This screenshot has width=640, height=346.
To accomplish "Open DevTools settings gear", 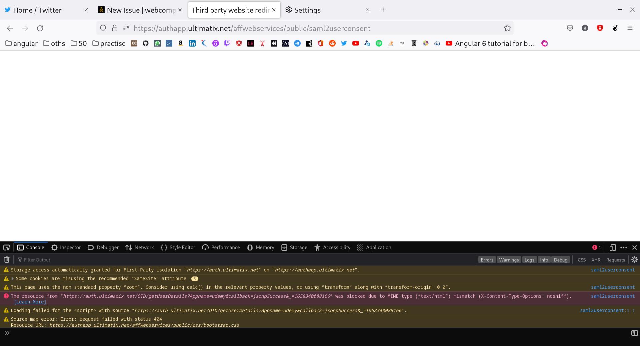I will [635, 259].
